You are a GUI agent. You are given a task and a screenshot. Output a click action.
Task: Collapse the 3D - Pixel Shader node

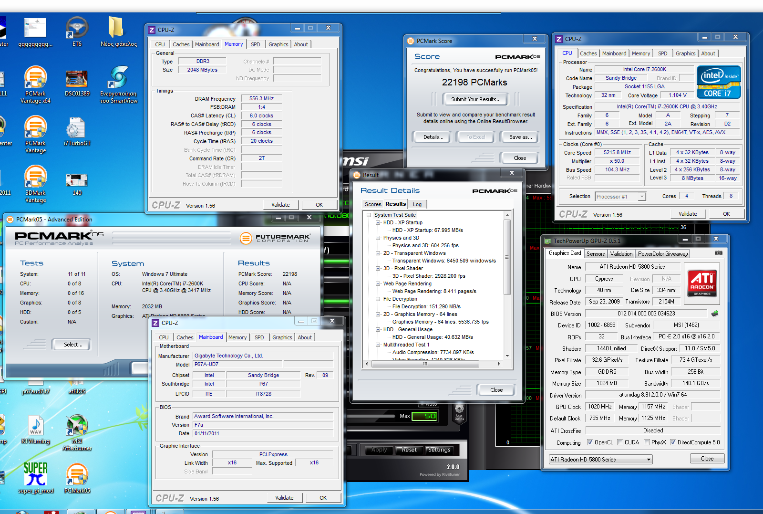pos(378,268)
